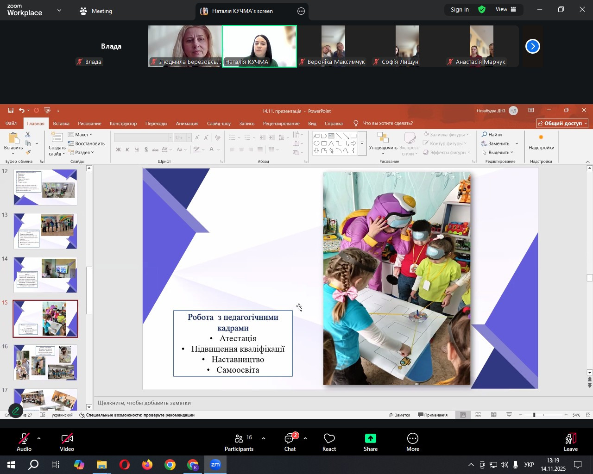Image resolution: width=593 pixels, height=474 pixels.
Task: Click the Zoom Share screen icon
Action: (x=370, y=439)
